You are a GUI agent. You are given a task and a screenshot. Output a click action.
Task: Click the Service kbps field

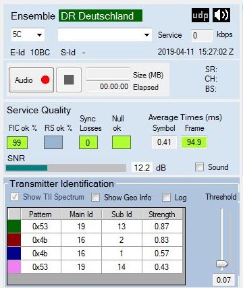202,36
